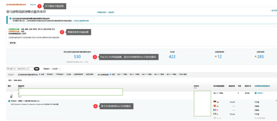The width and height of the screenshot is (277, 121).
Task: Click the Italian flag icon for .it
Action: (x=215, y=114)
